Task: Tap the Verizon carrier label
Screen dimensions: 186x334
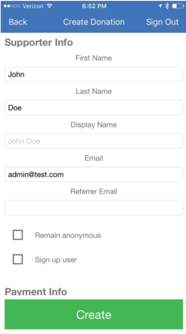Action: [x=34, y=6]
